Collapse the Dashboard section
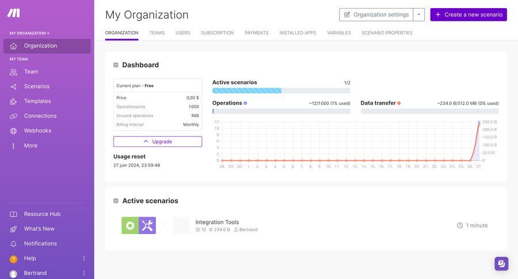This screenshot has width=518, height=279. click(x=116, y=65)
